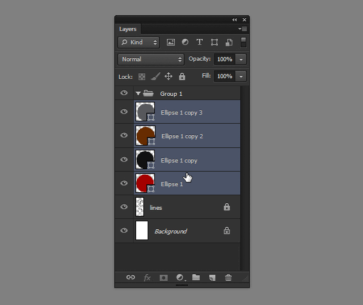Collapse the Group 1 folder
363x305 pixels.
[138, 93]
